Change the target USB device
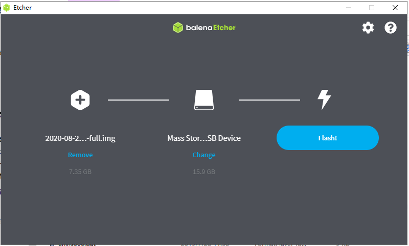This screenshot has width=409, height=246. tap(203, 155)
